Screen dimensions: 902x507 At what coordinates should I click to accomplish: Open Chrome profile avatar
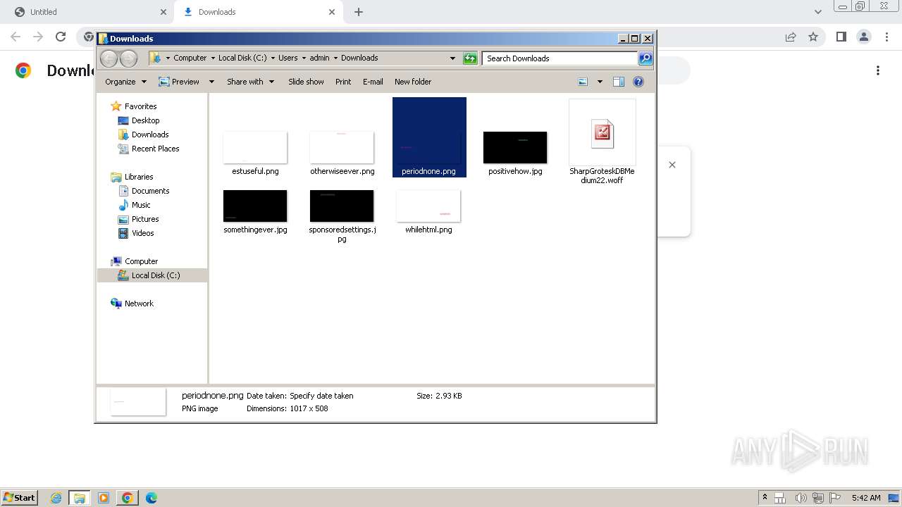tap(863, 37)
